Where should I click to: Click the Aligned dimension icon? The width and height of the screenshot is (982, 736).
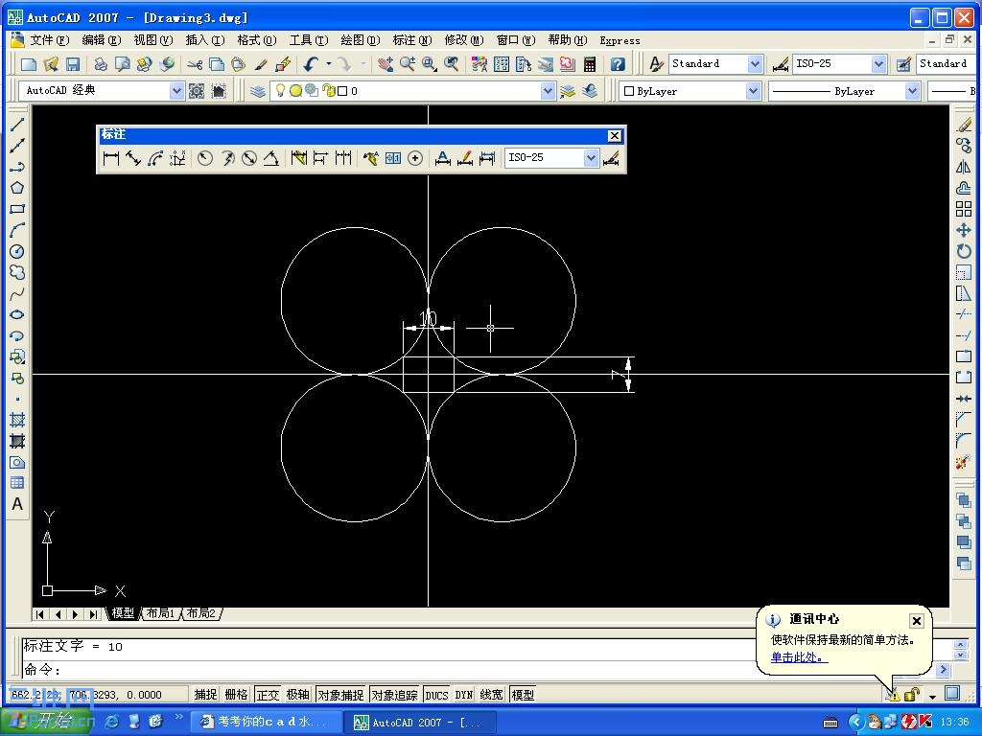point(132,158)
